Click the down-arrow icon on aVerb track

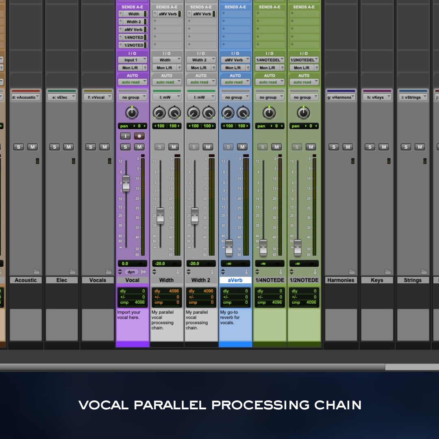point(246,272)
